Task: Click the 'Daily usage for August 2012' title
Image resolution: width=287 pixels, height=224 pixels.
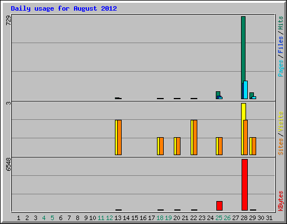Action: pyautogui.click(x=64, y=8)
